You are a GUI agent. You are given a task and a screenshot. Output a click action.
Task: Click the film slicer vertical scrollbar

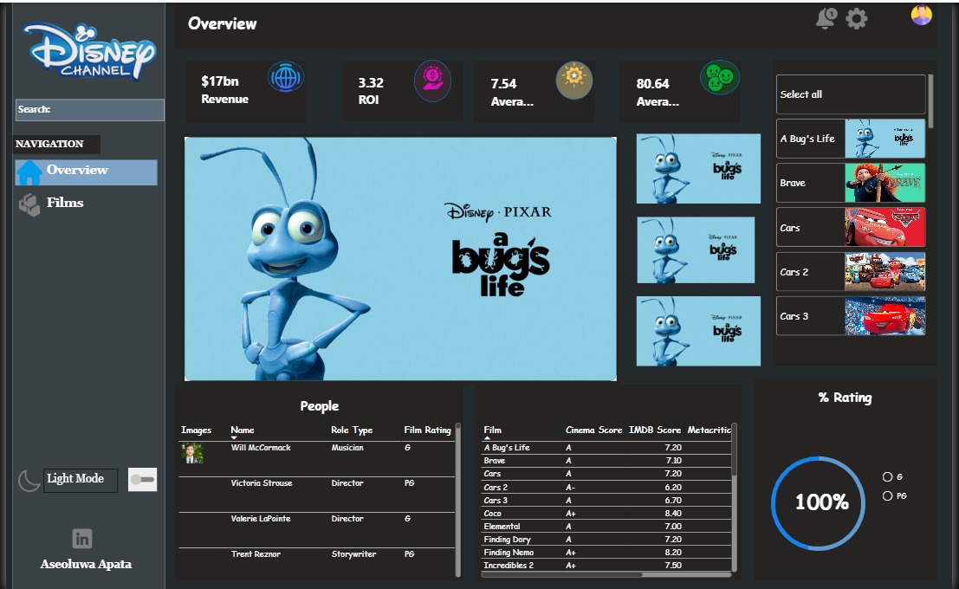click(x=931, y=101)
